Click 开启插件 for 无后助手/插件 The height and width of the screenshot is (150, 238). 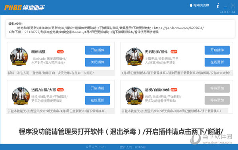[x=217, y=50]
